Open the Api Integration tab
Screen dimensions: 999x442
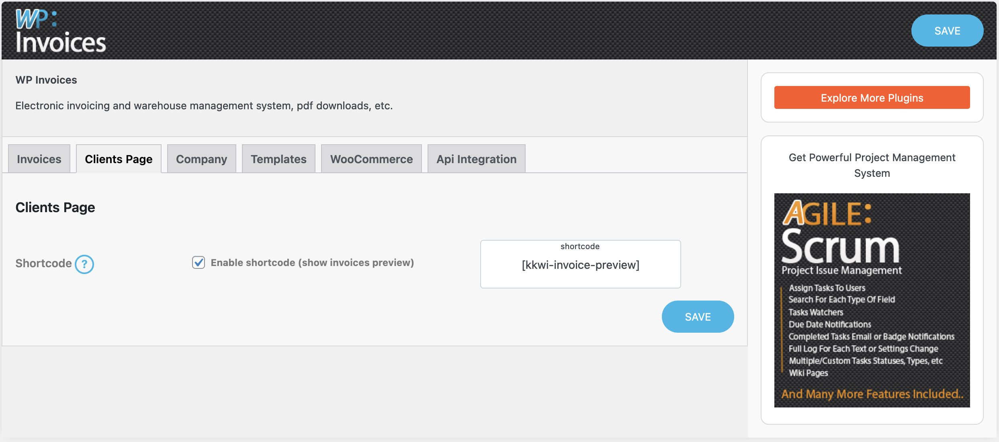(476, 159)
